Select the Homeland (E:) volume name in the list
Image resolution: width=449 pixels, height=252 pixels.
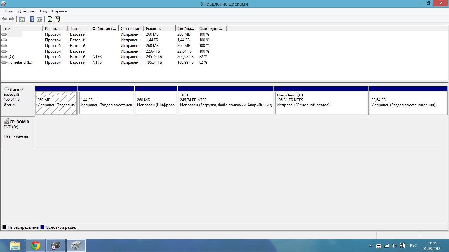pos(20,62)
